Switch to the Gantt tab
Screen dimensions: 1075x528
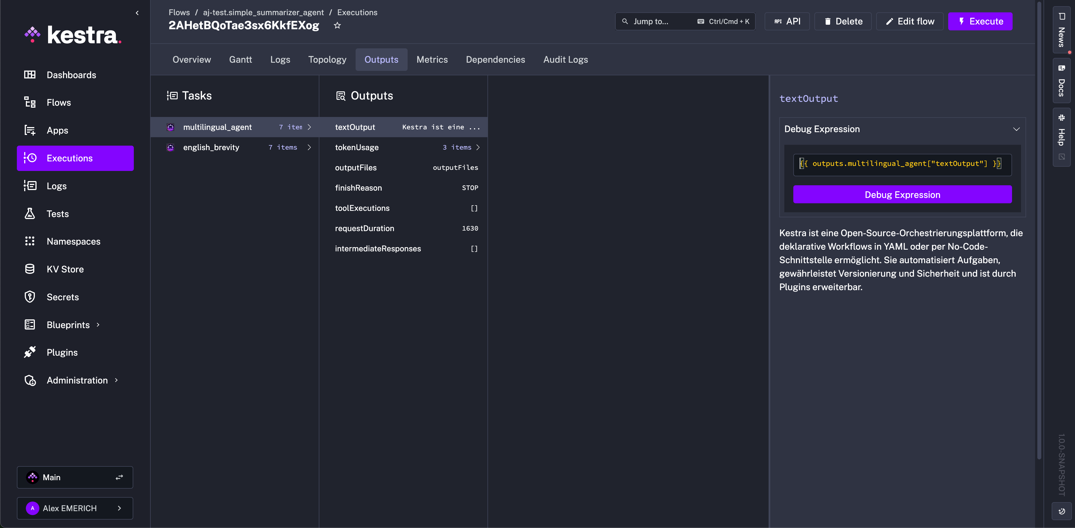(240, 60)
